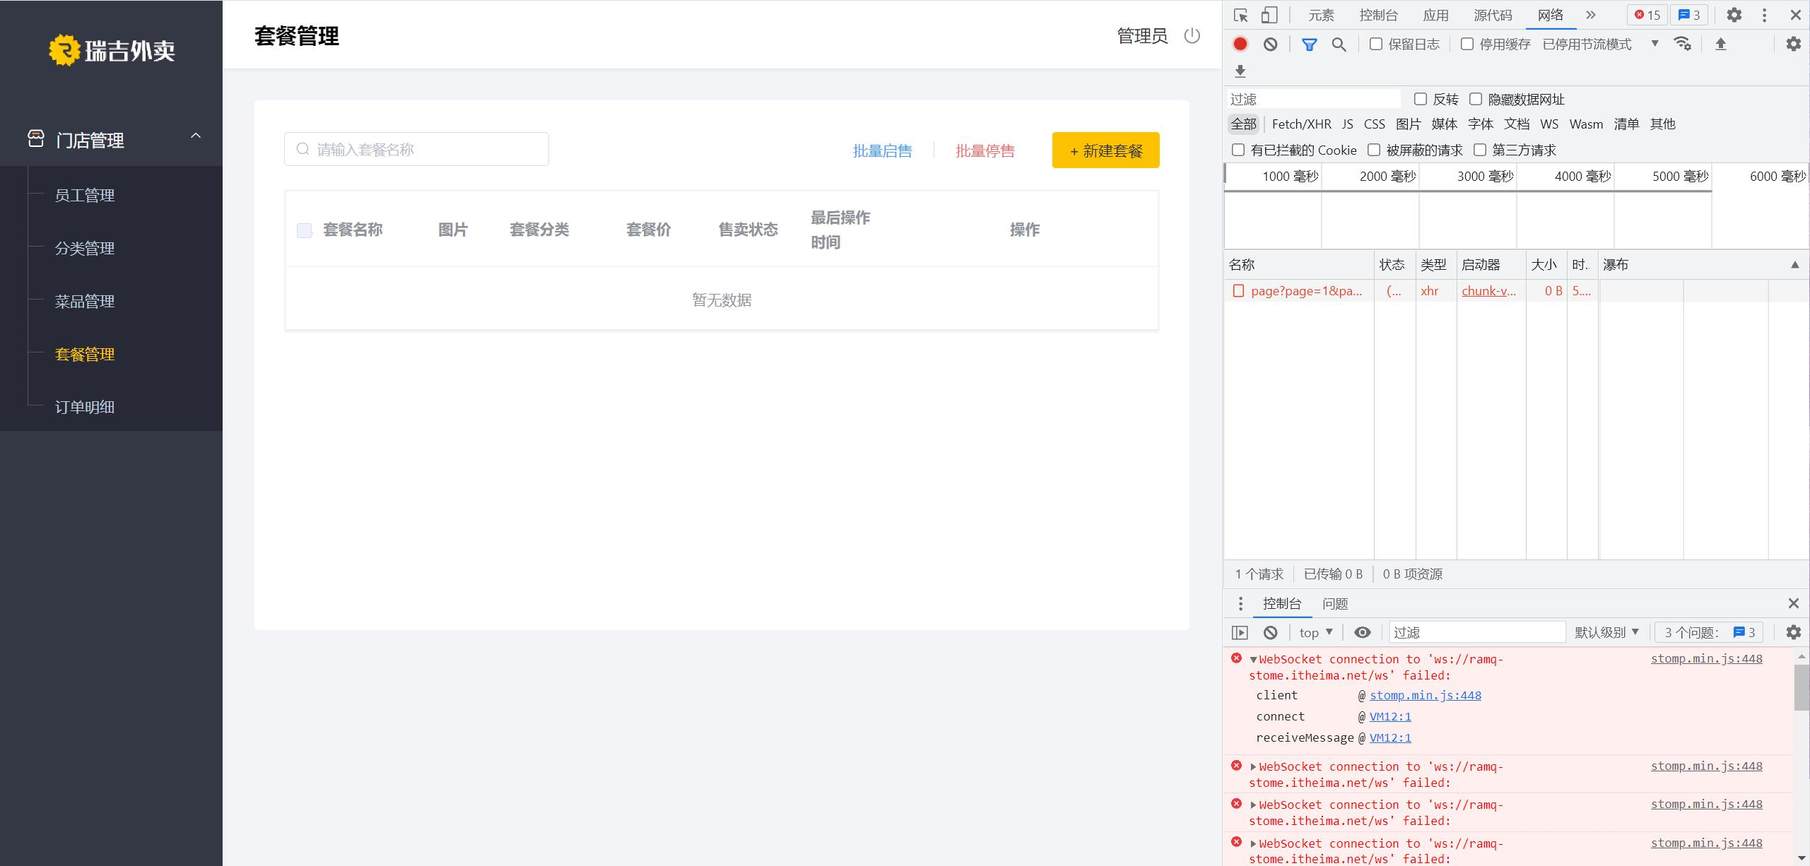Click the power logout icon beside 管理员
This screenshot has height=866, width=1810.
click(x=1192, y=35)
